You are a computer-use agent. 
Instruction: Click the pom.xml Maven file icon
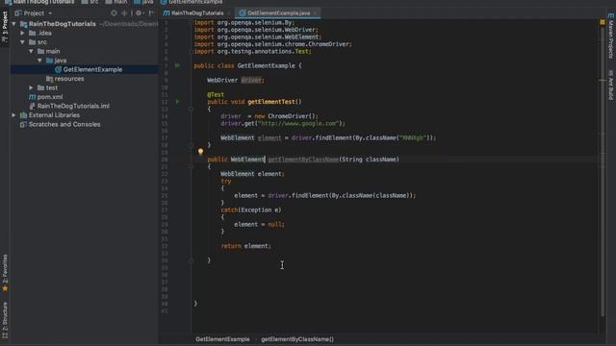32,97
